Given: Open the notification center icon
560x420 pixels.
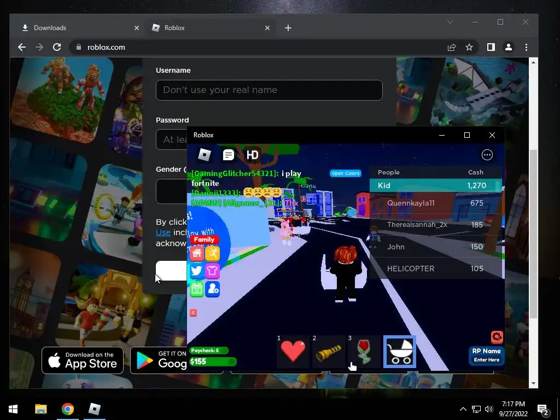Looking at the screenshot, I should tap(543, 409).
